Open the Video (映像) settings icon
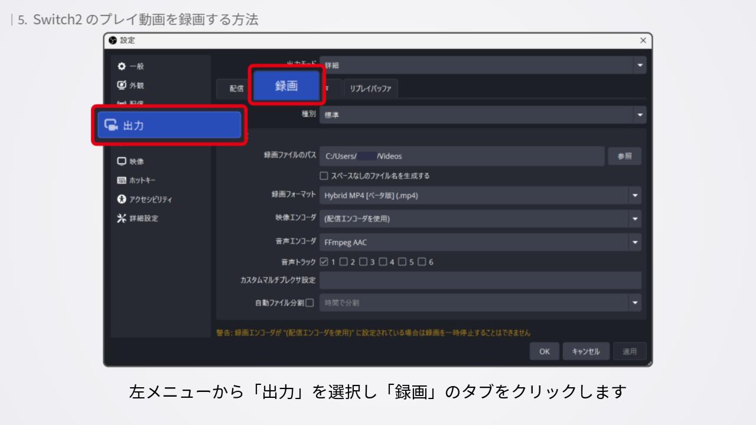Viewport: 756px width, 425px height. 122,161
